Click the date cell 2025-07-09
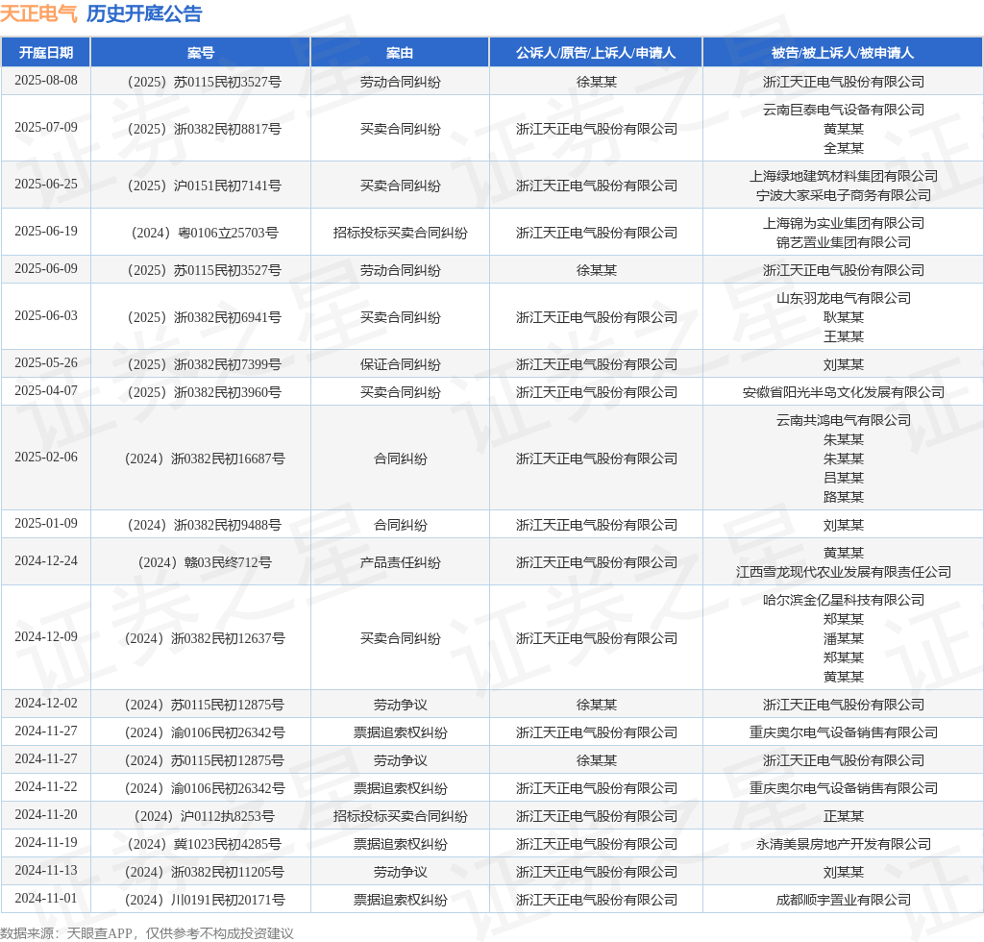The width and height of the screenshot is (984, 942). 46,128
